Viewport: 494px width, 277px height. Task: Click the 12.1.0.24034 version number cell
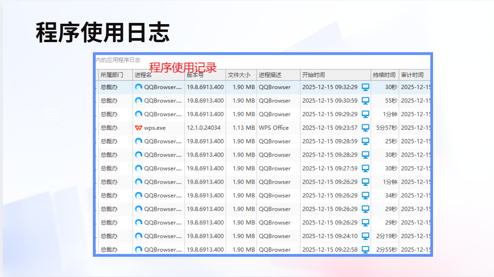[x=203, y=128]
